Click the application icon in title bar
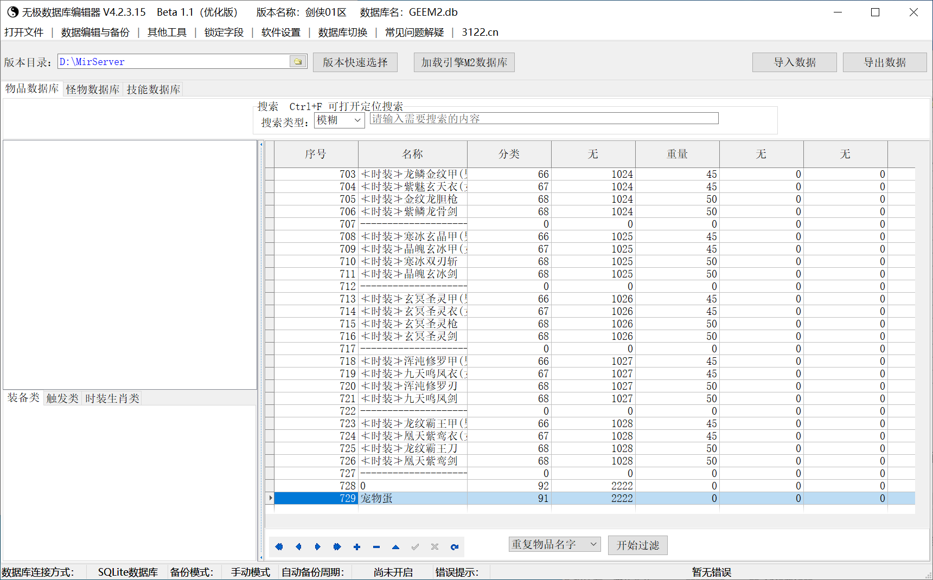 [x=12, y=12]
